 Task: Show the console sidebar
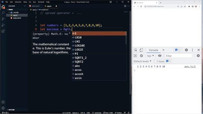click(x=135, y=56)
